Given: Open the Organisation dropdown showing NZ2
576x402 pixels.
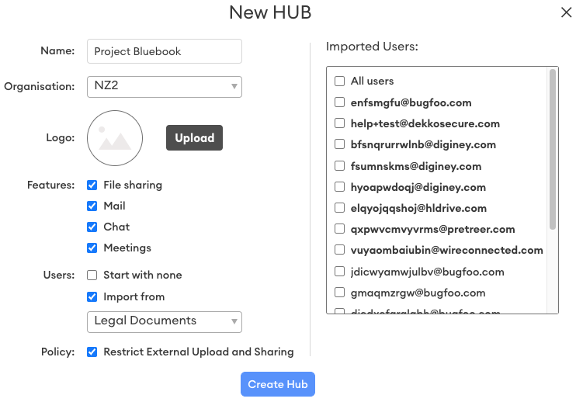Looking at the screenshot, I should tap(165, 87).
